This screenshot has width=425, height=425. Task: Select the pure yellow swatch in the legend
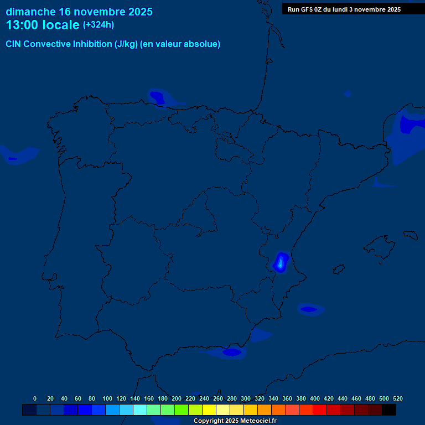209,410
